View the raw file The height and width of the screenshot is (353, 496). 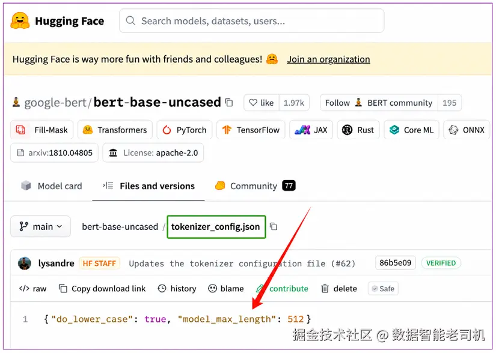click(x=33, y=289)
